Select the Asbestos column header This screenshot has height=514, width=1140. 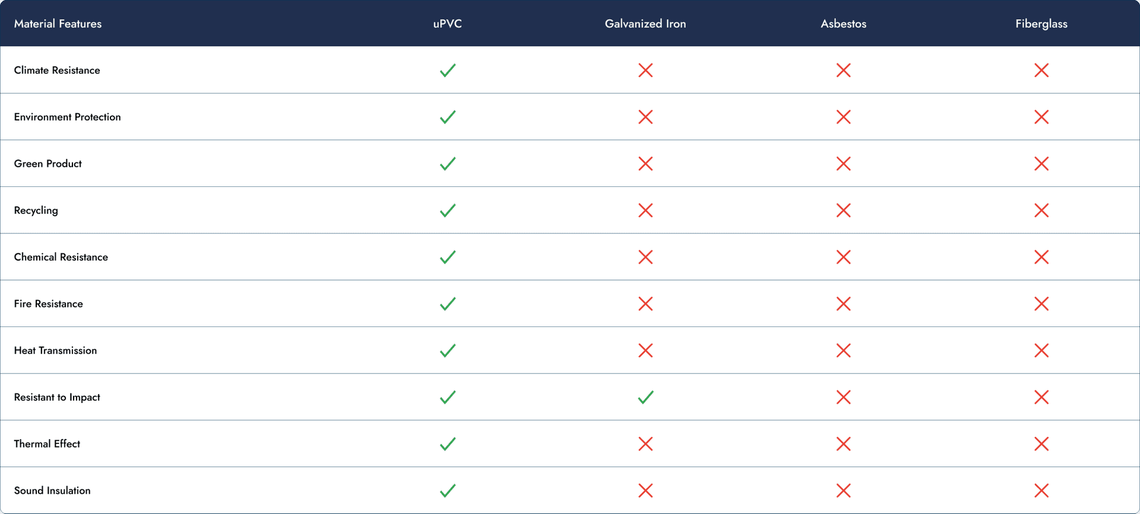[x=843, y=24]
